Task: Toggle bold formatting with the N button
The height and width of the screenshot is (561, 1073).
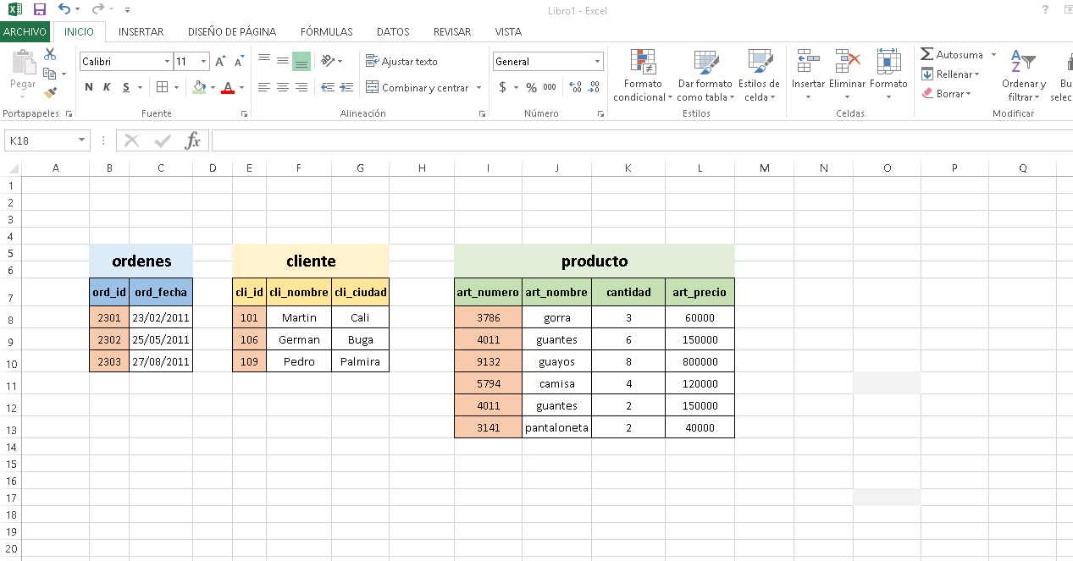Action: (x=89, y=87)
